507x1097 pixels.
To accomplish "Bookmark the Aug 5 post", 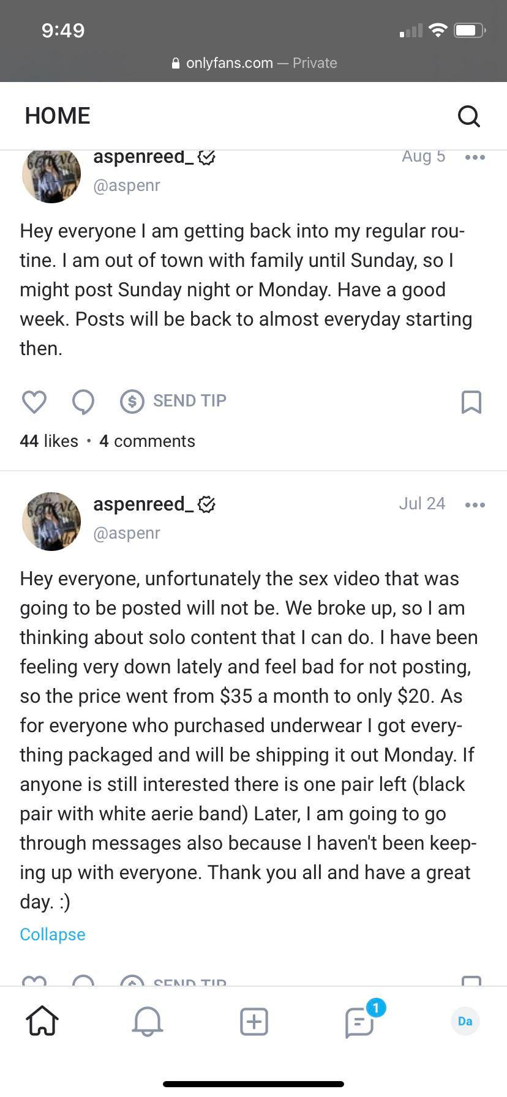I will pyautogui.click(x=471, y=402).
